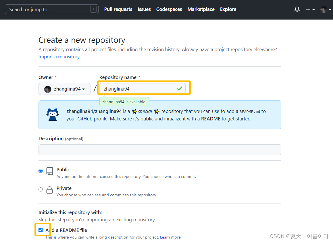Click the green availability checkmark icon
The image size is (333, 242).
coord(180,89)
